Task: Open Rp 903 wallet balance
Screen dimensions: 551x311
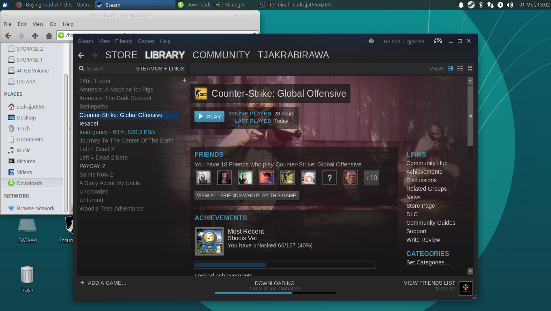Action: tap(392, 41)
